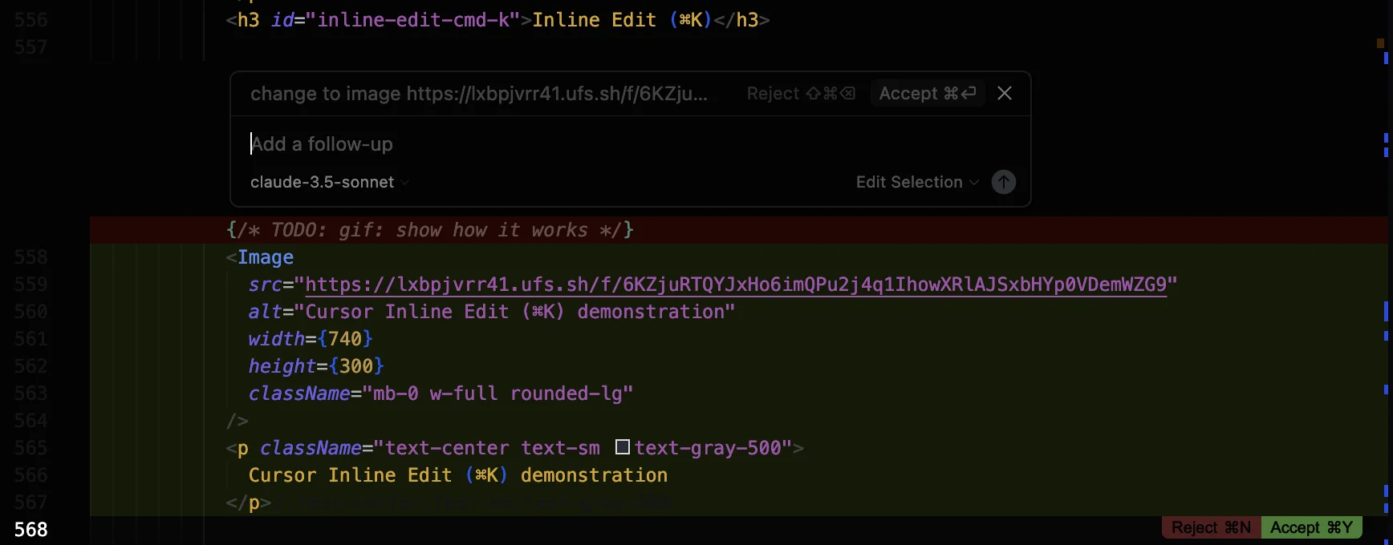
Task: Click the deleted TODO gif comment line
Action: [430, 230]
